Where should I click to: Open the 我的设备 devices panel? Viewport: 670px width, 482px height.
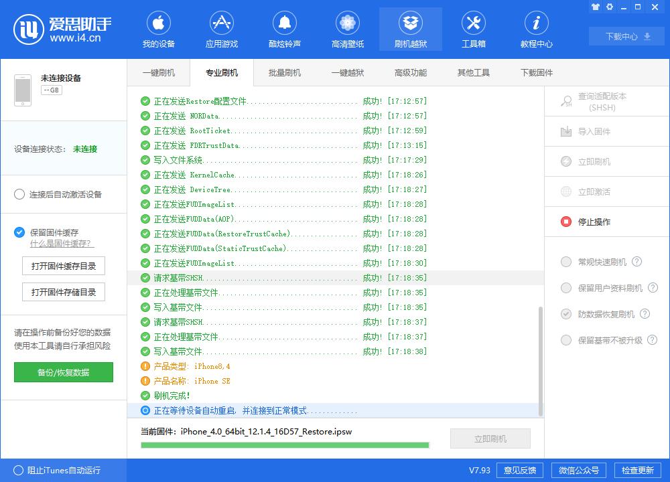[159, 29]
